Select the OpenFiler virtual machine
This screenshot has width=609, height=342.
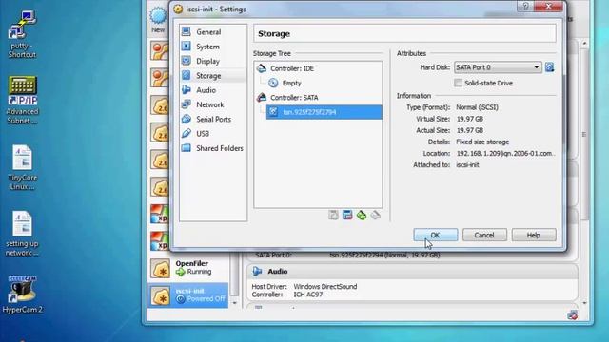(188, 268)
